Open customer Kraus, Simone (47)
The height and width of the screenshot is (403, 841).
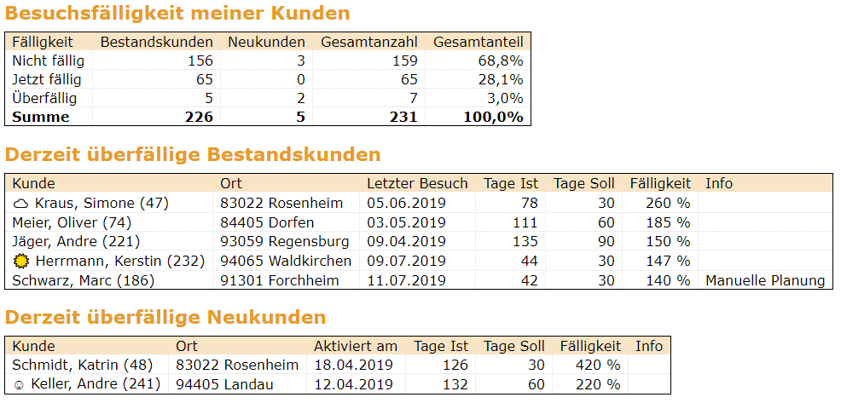click(x=102, y=203)
